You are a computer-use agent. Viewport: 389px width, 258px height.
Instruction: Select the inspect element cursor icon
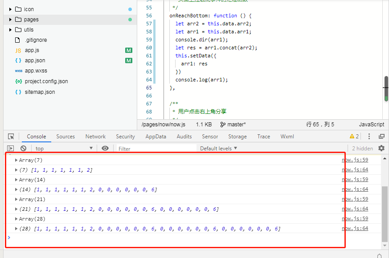[x=11, y=137]
